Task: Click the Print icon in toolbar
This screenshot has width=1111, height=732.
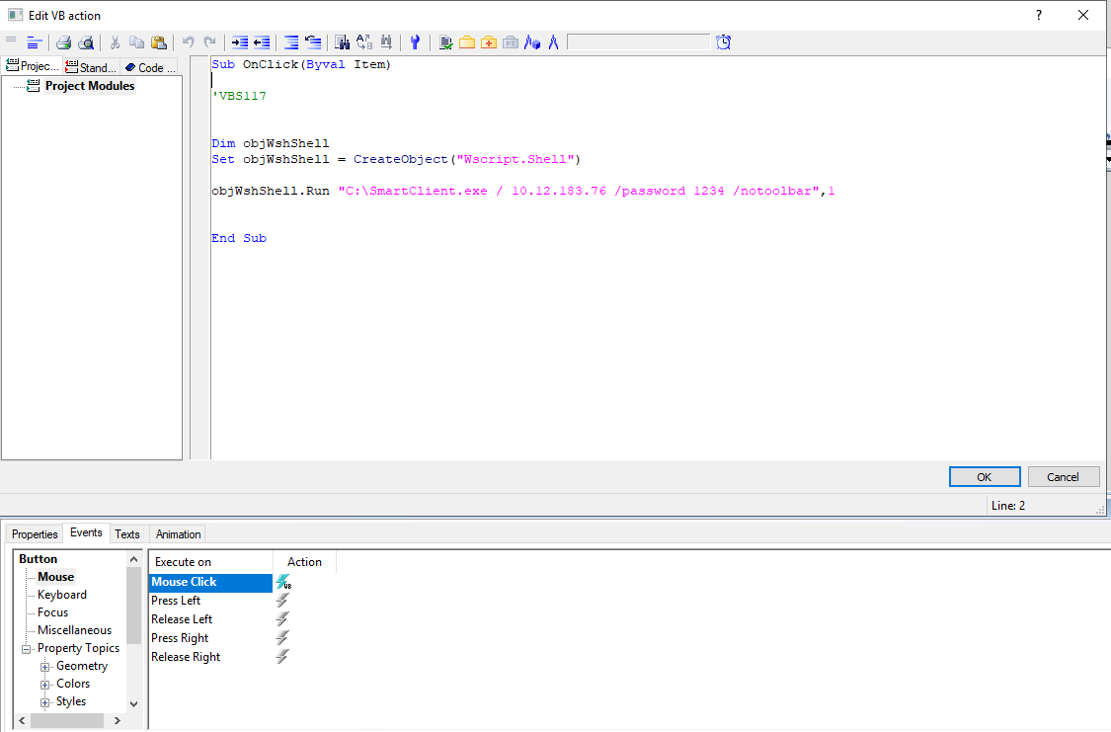Action: (x=64, y=42)
